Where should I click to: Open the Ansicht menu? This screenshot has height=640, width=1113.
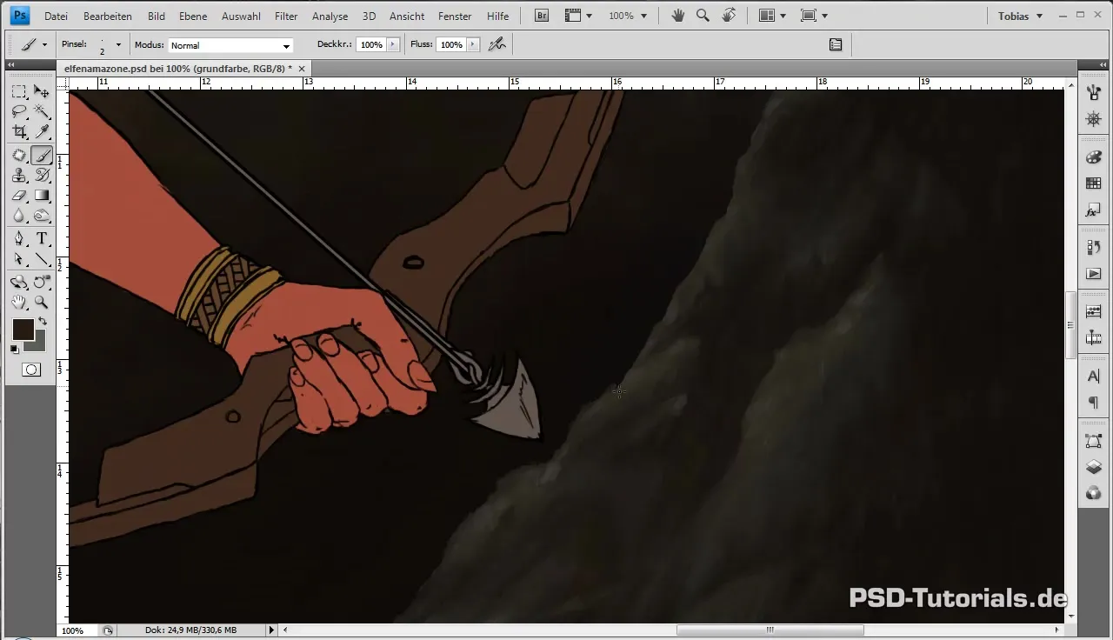click(407, 16)
